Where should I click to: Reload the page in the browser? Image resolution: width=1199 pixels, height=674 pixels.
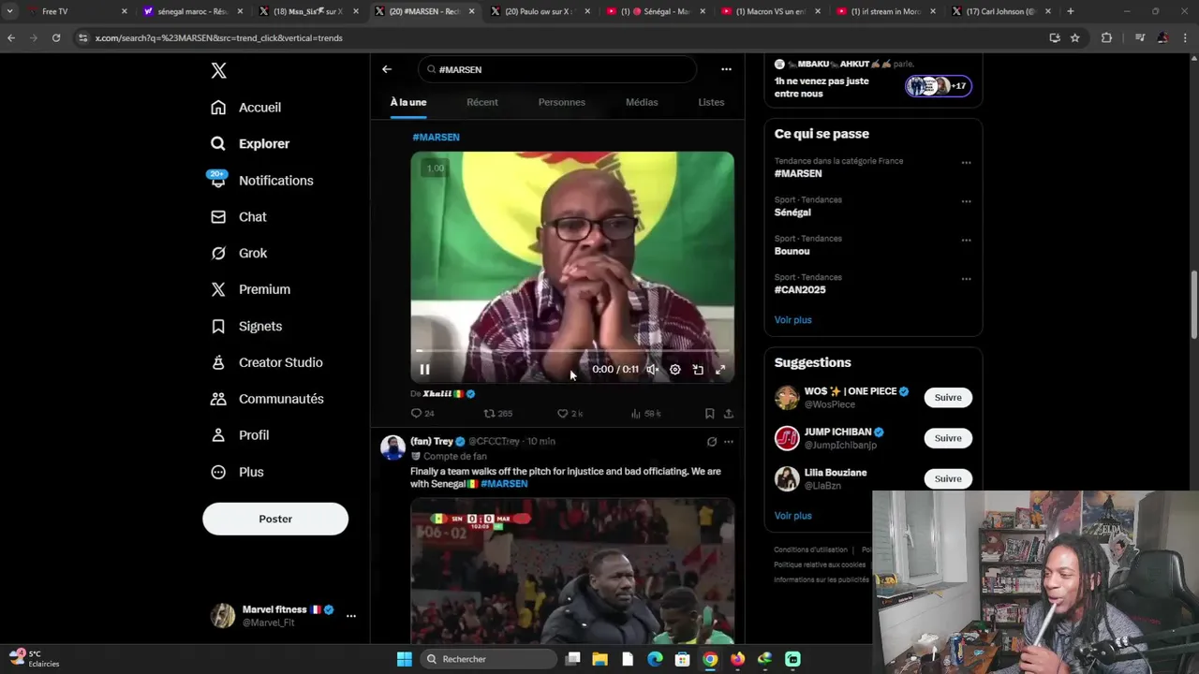point(56,37)
